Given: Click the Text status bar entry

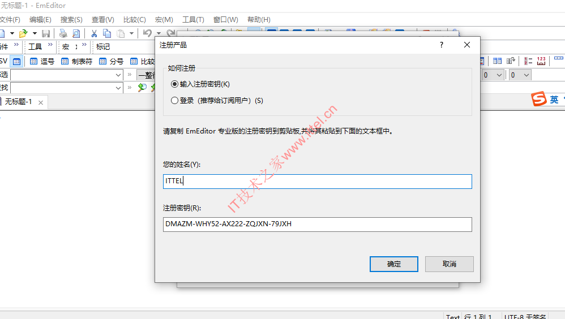Looking at the screenshot, I should 452,317.
